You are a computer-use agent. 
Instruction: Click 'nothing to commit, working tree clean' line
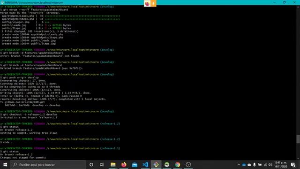(29, 133)
